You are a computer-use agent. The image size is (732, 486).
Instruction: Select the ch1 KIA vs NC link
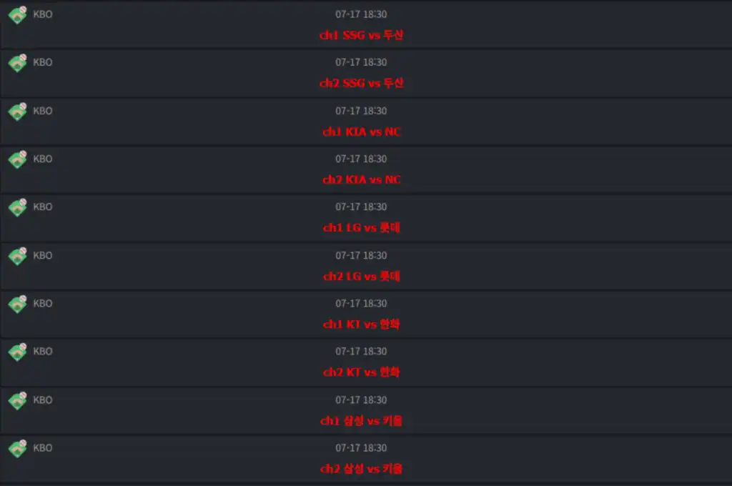[x=361, y=132]
